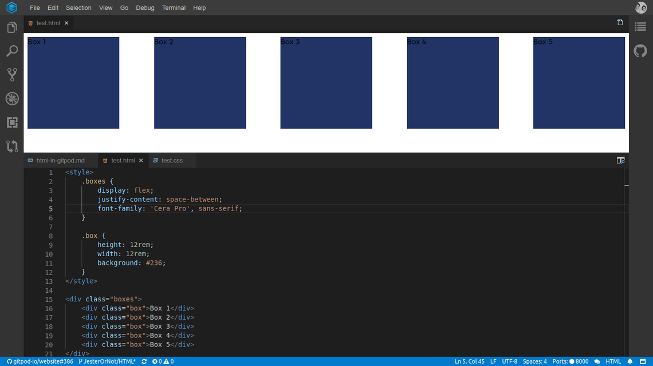Viewport: 653px width, 366px height.
Task: Open the GitHub icon on right sidebar
Action: click(x=640, y=51)
